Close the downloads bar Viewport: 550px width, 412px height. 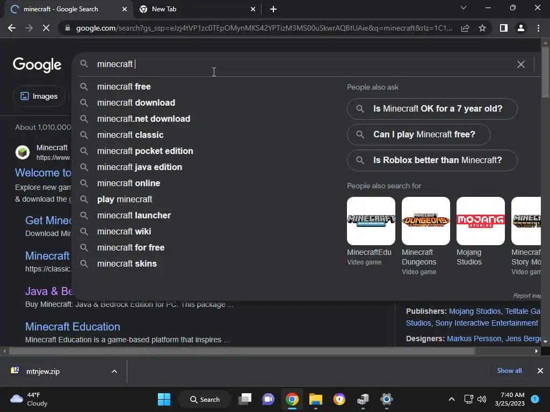[x=540, y=371]
